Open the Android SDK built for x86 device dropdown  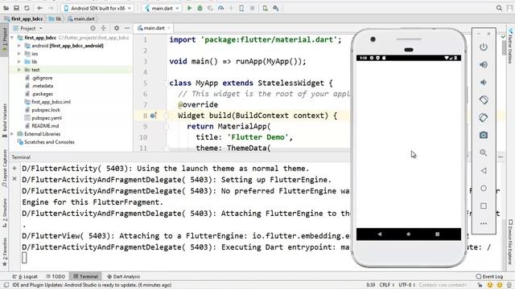point(97,8)
